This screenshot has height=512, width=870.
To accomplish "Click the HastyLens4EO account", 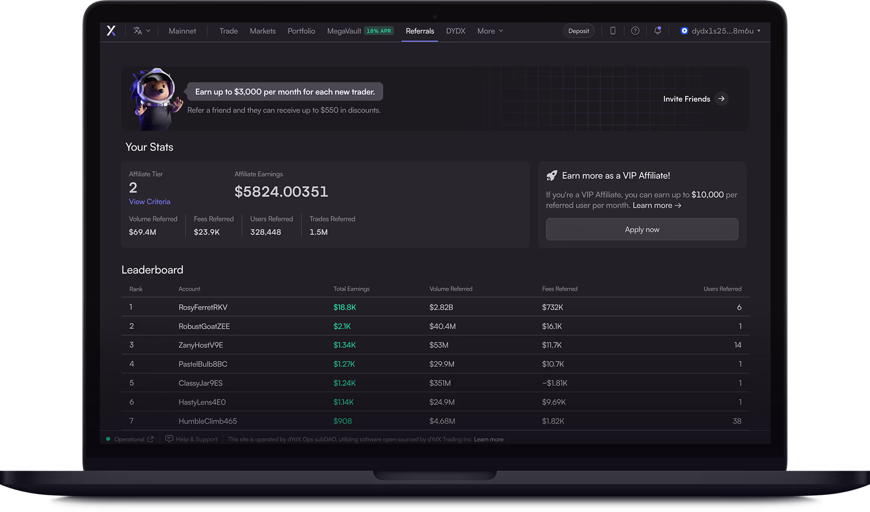I will click(x=202, y=402).
